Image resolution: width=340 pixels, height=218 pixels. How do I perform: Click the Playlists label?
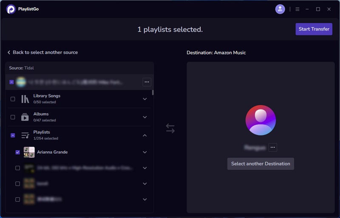click(x=42, y=132)
